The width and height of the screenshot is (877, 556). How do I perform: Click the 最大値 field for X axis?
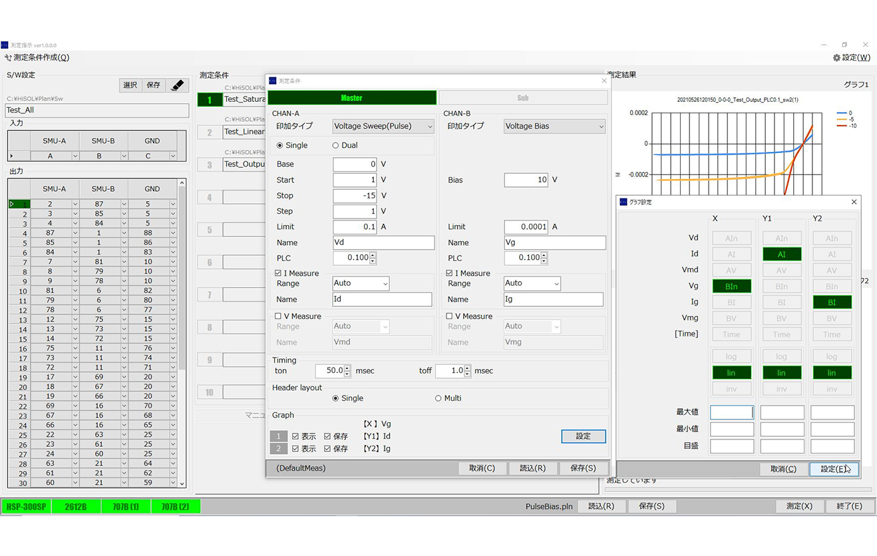click(732, 413)
